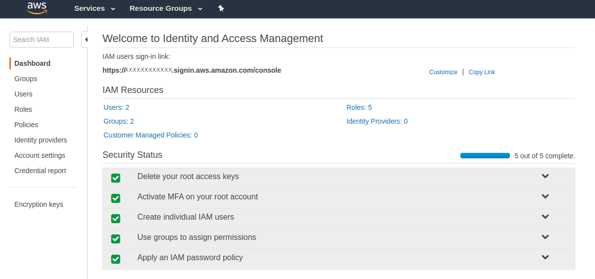Image resolution: width=595 pixels, height=279 pixels.
Task: Expand Apply an IAM password policy chevron
Action: pos(545,257)
